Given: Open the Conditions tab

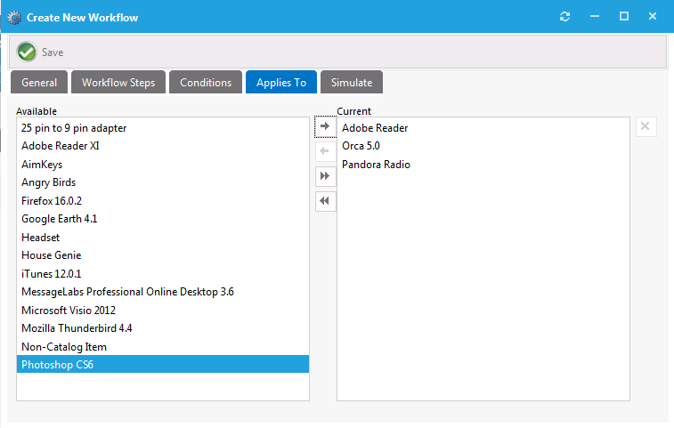Looking at the screenshot, I should 206,83.
